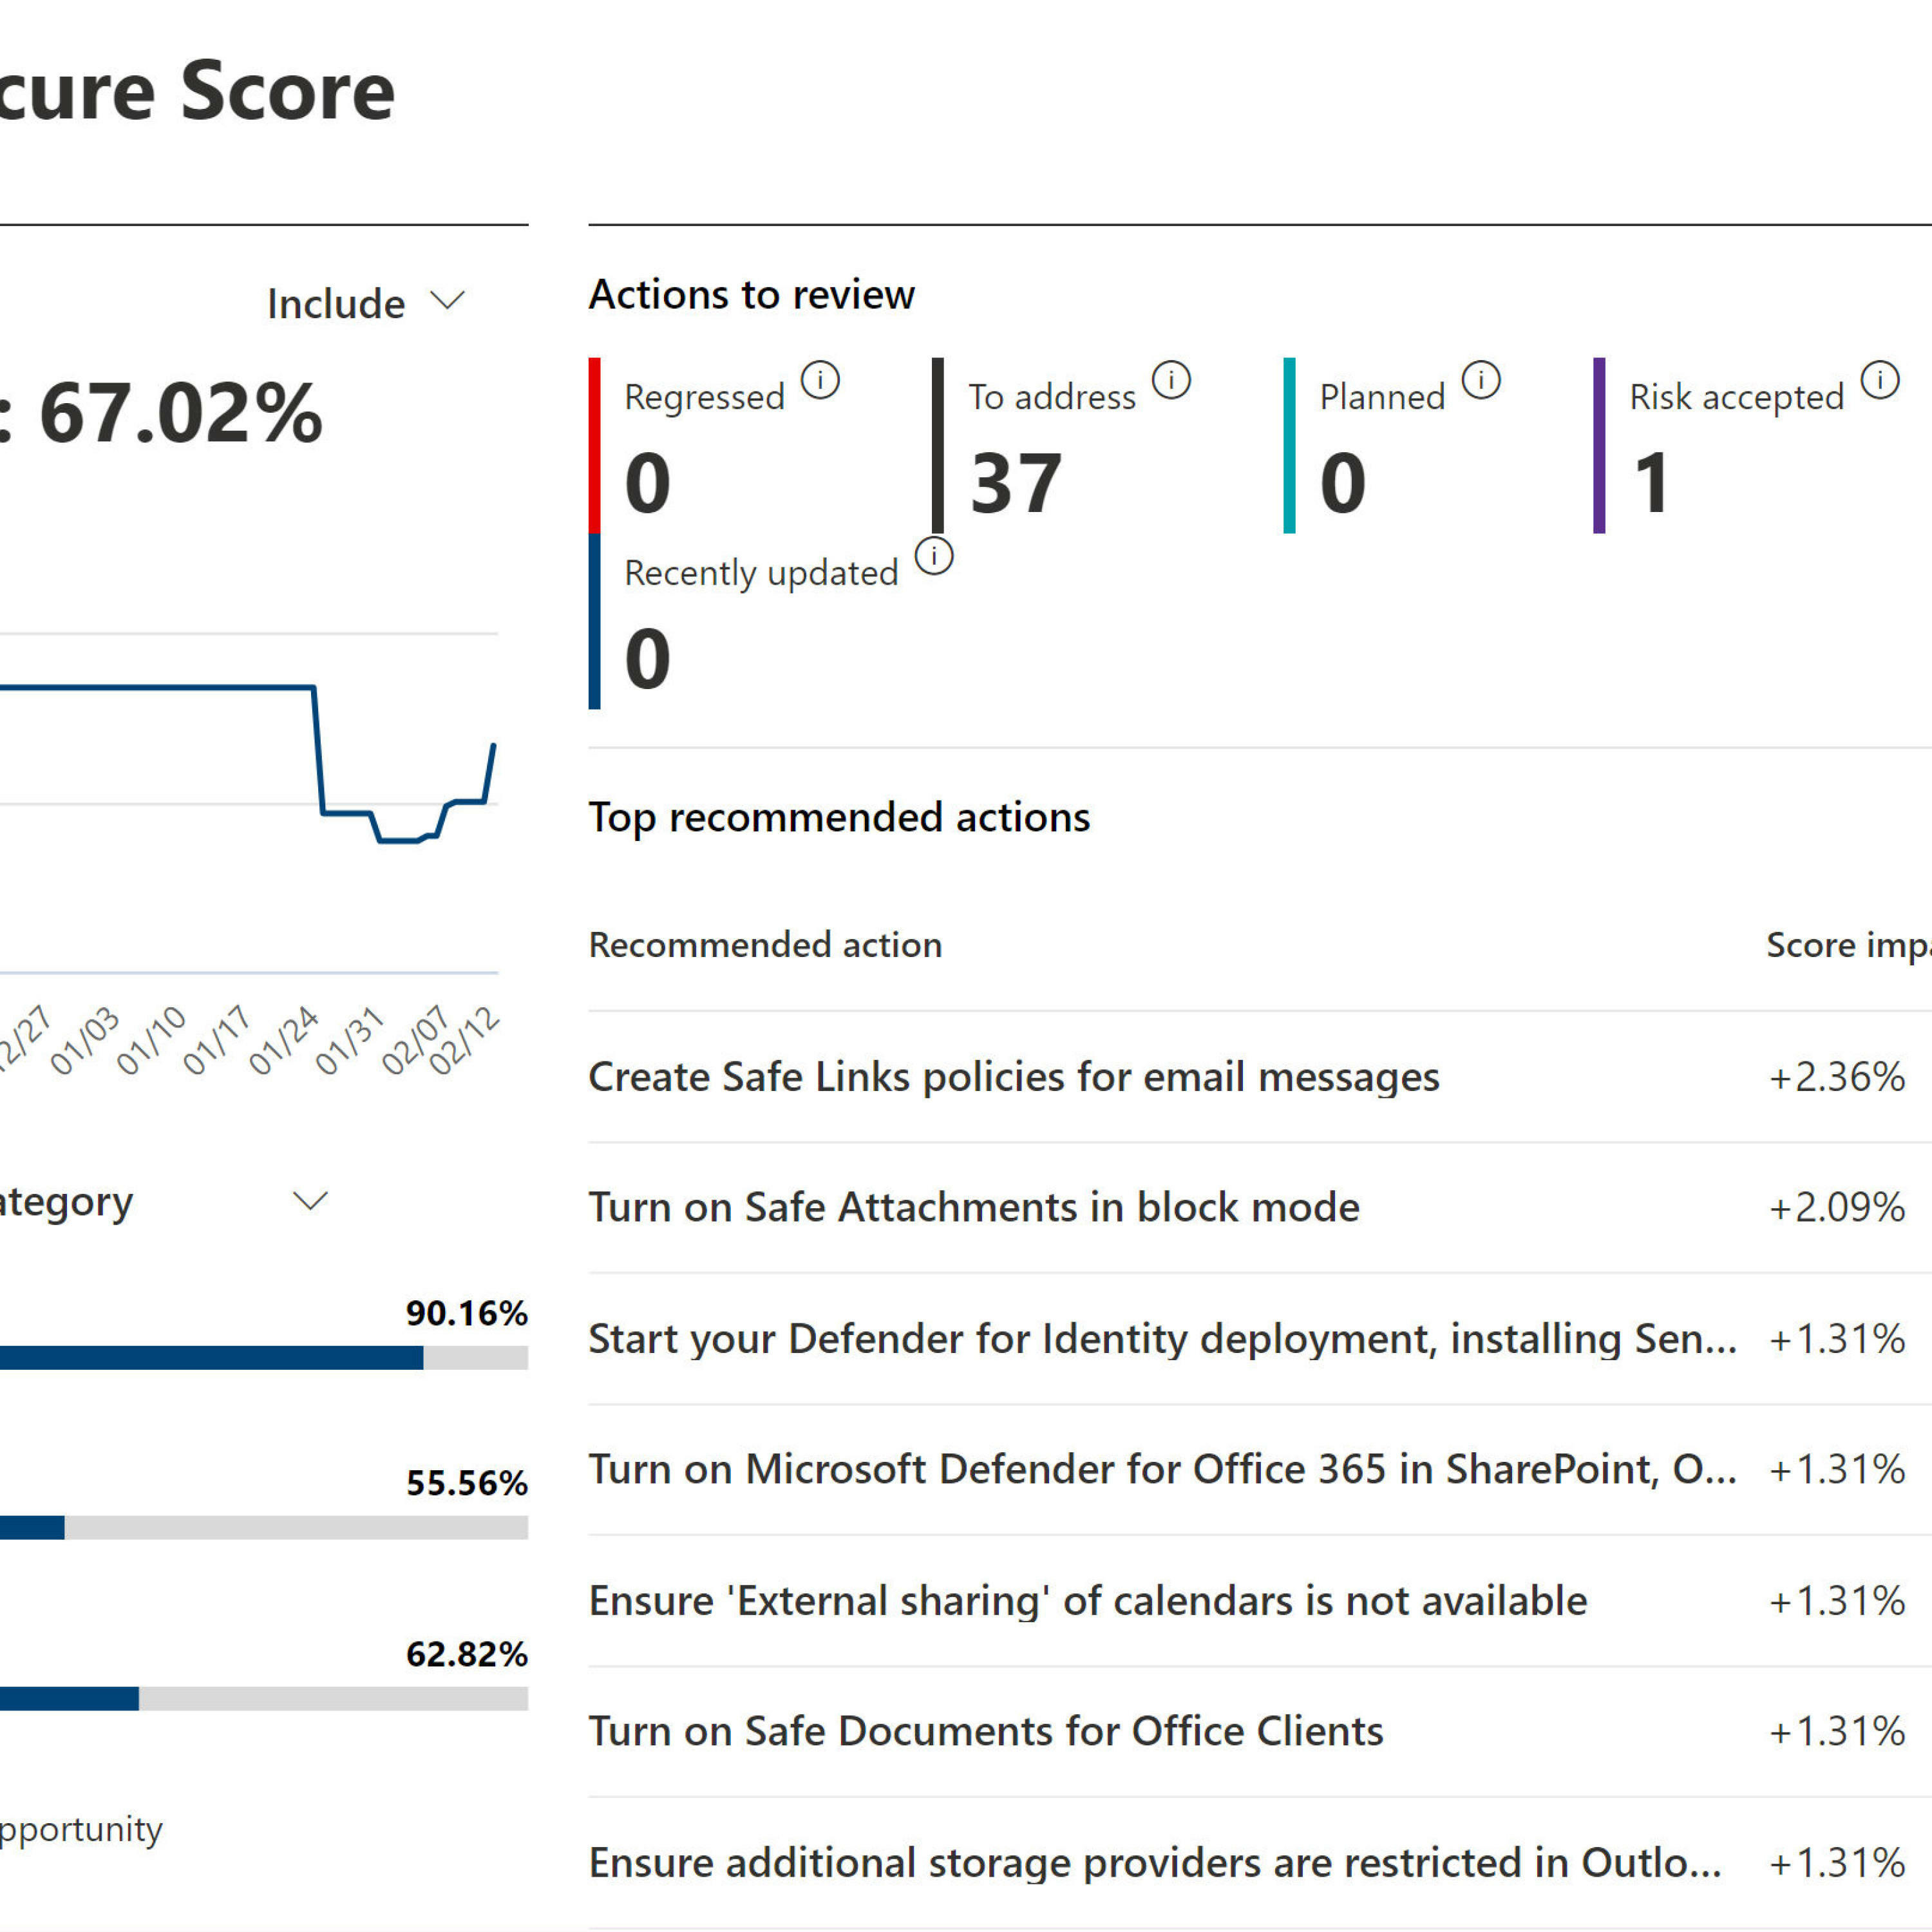Open External sharing of calendars action

pos(1087,1600)
